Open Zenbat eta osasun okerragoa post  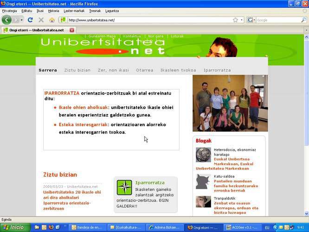(236, 208)
